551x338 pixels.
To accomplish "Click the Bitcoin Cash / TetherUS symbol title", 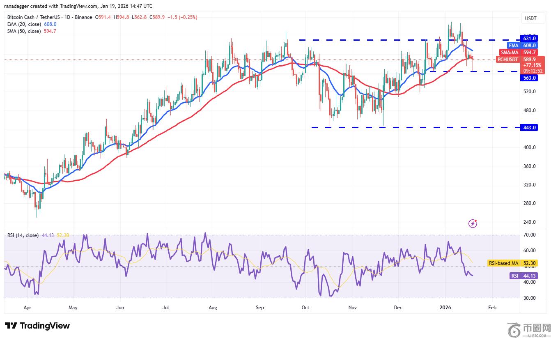I will pos(34,17).
